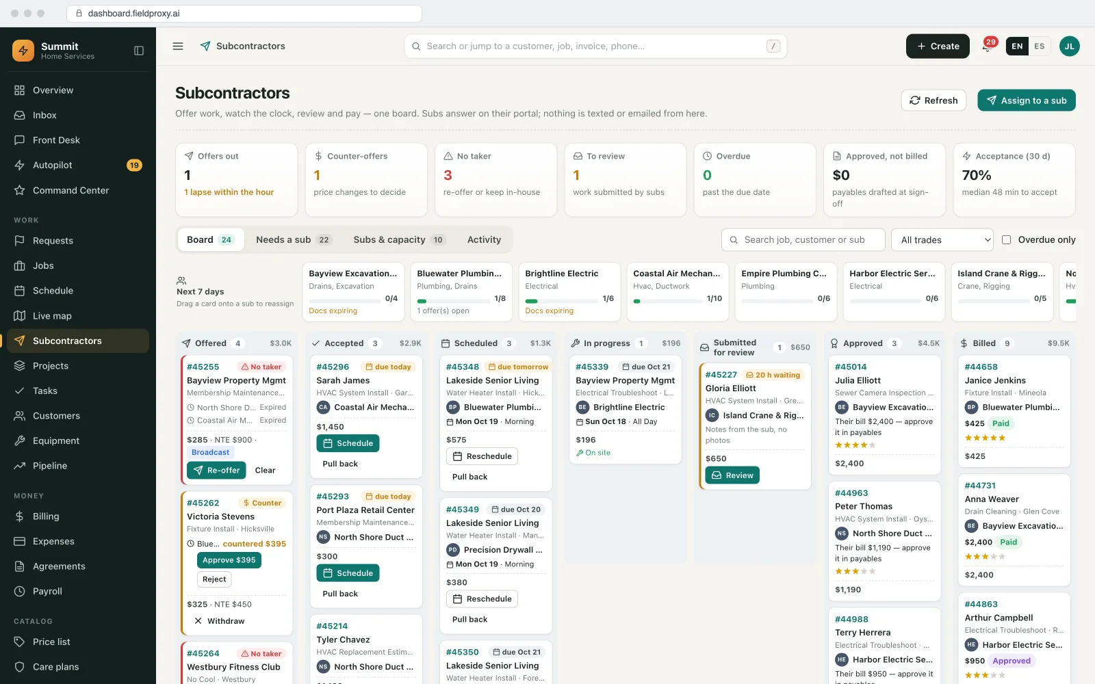
Task: Open the JL user avatar
Action: click(1069, 47)
